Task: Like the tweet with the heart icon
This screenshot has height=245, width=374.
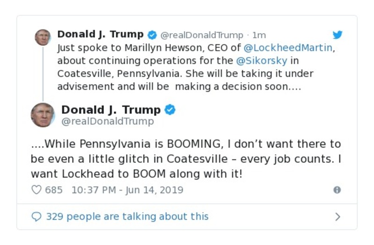Action: [36, 190]
